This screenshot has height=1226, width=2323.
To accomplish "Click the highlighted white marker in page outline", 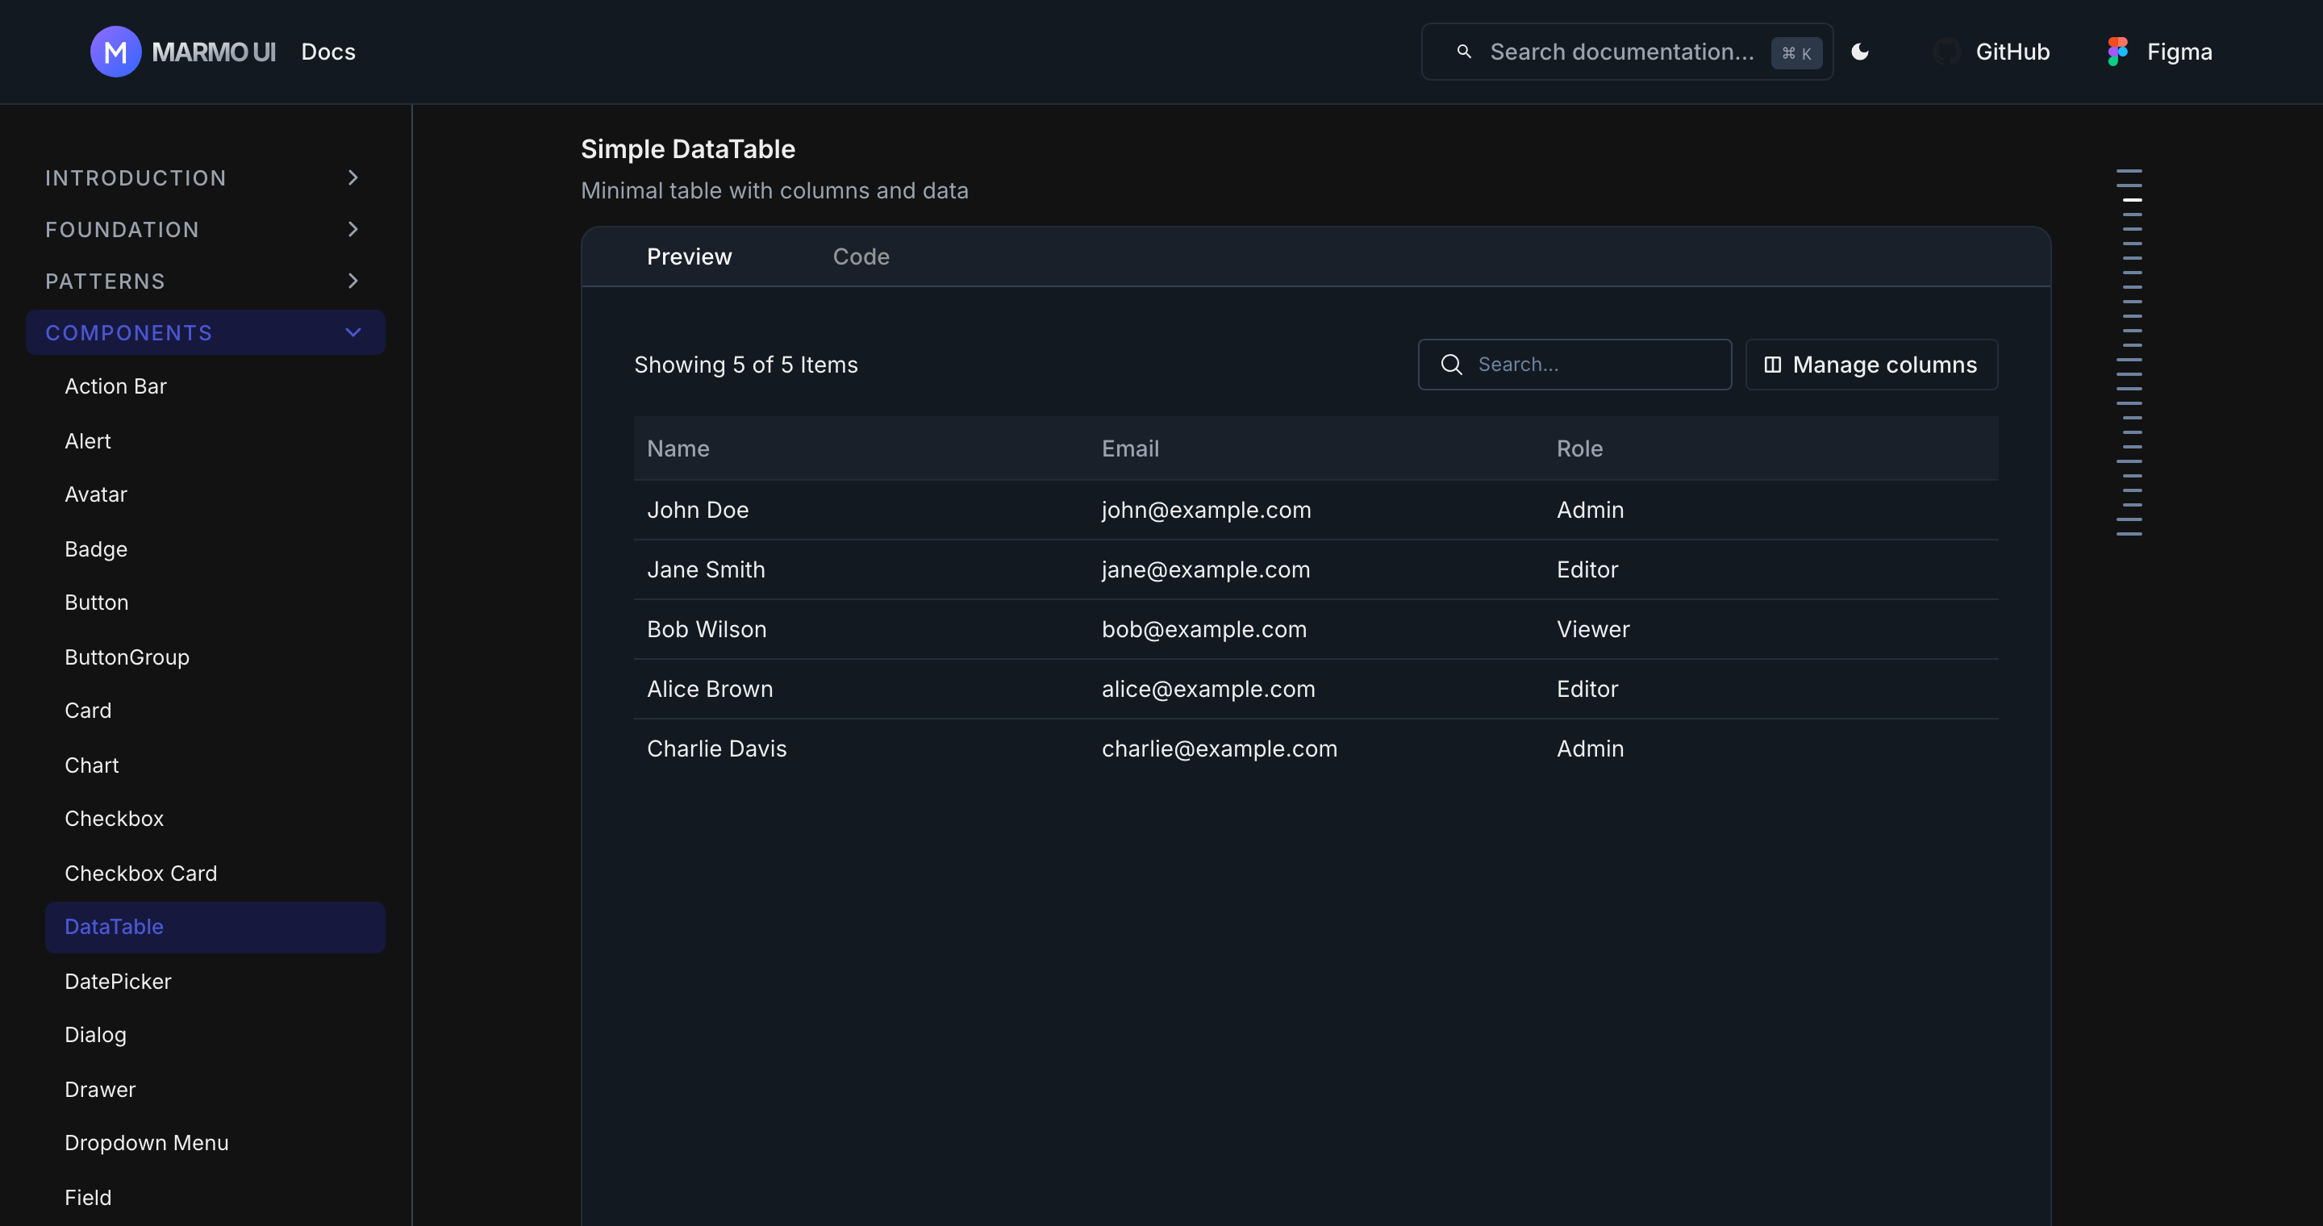I will [2132, 199].
